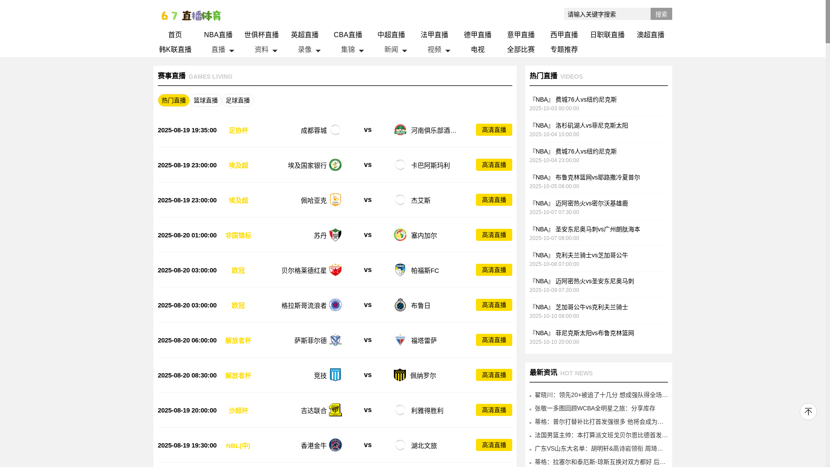Click 利雅得胜利 loading logo placeholder
Screen dimensions: 830x467
tap(400, 410)
